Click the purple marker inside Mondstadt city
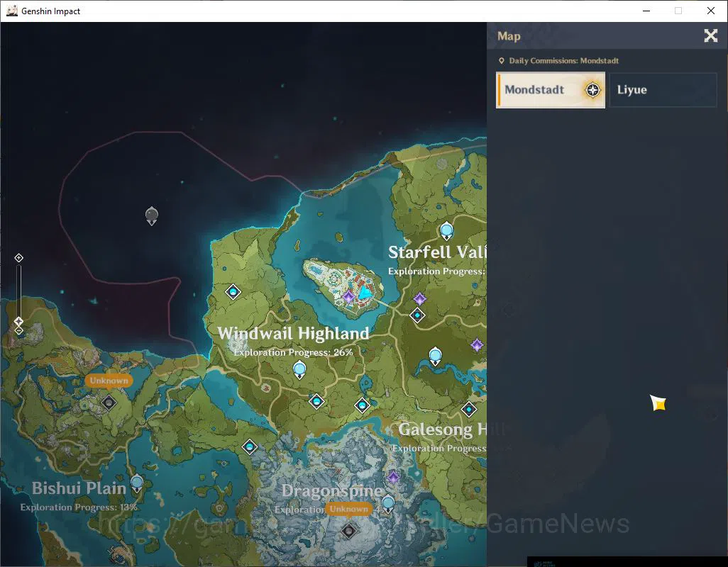Screen dimensions: 728x567 click(x=348, y=296)
